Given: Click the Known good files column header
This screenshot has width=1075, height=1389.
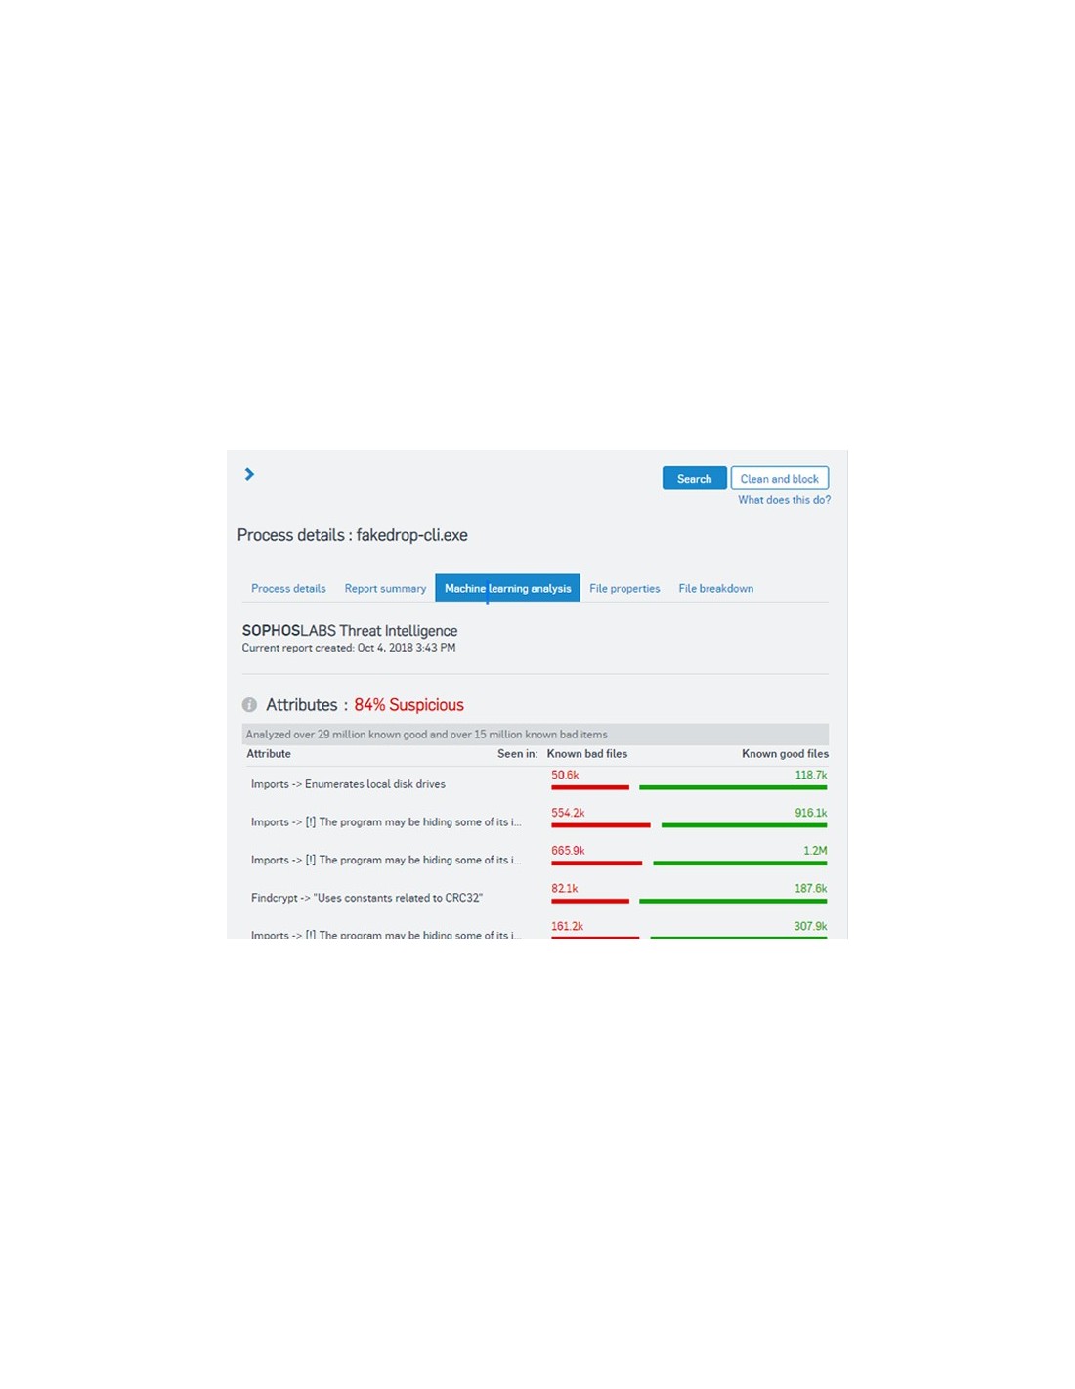Looking at the screenshot, I should 785,754.
